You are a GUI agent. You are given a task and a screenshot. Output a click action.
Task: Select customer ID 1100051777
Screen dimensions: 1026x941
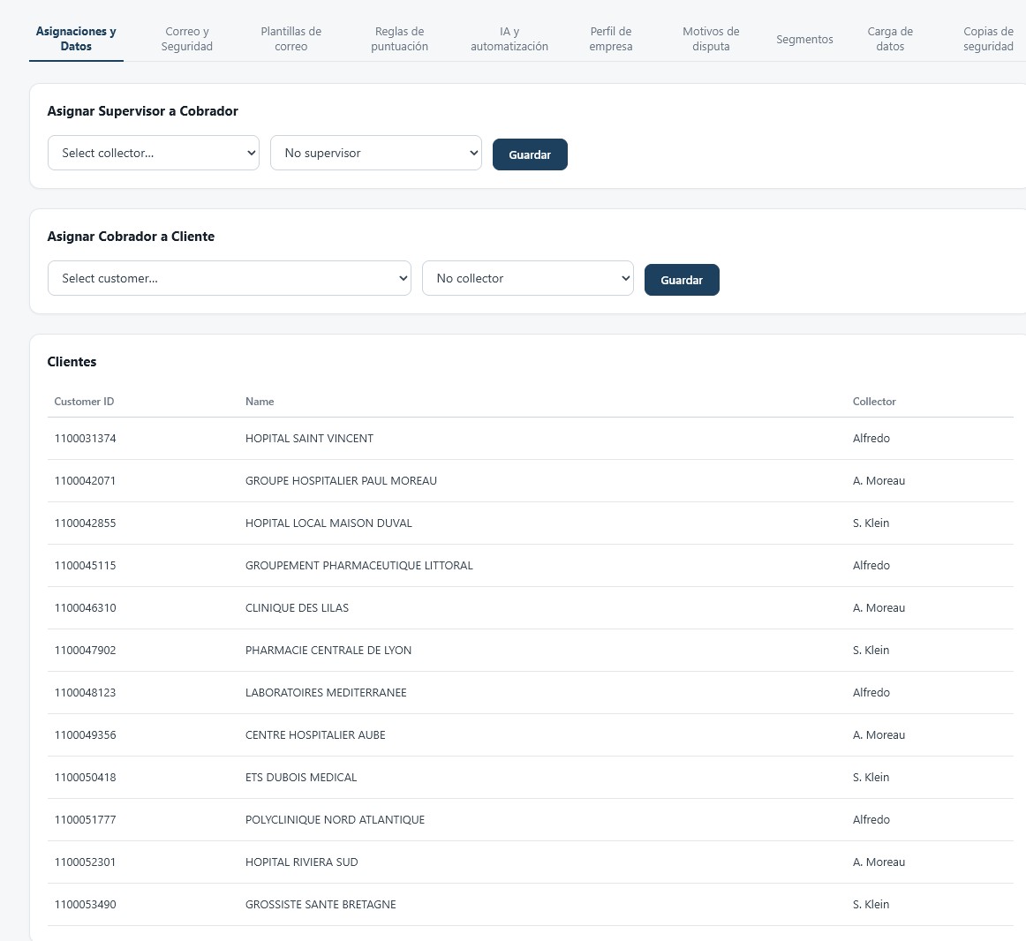[x=85, y=819]
